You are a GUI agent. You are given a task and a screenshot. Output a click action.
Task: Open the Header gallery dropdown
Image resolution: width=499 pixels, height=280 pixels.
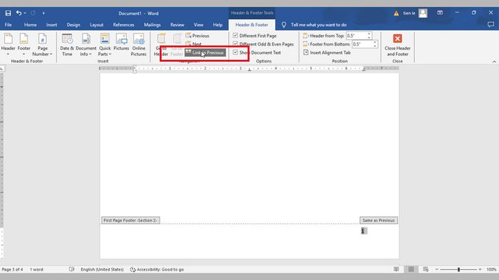coord(9,44)
